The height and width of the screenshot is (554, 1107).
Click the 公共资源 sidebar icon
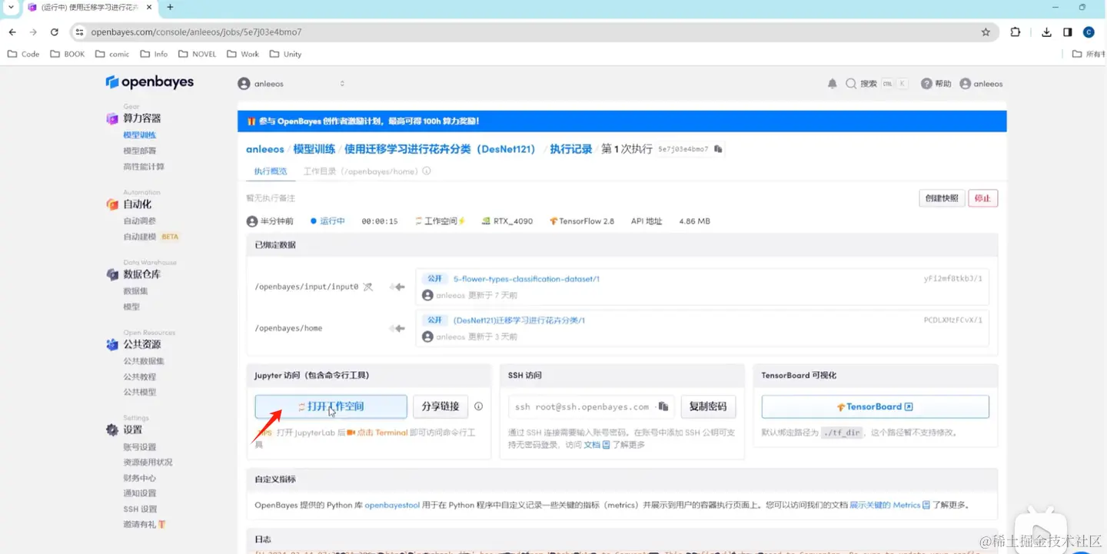[x=112, y=344]
